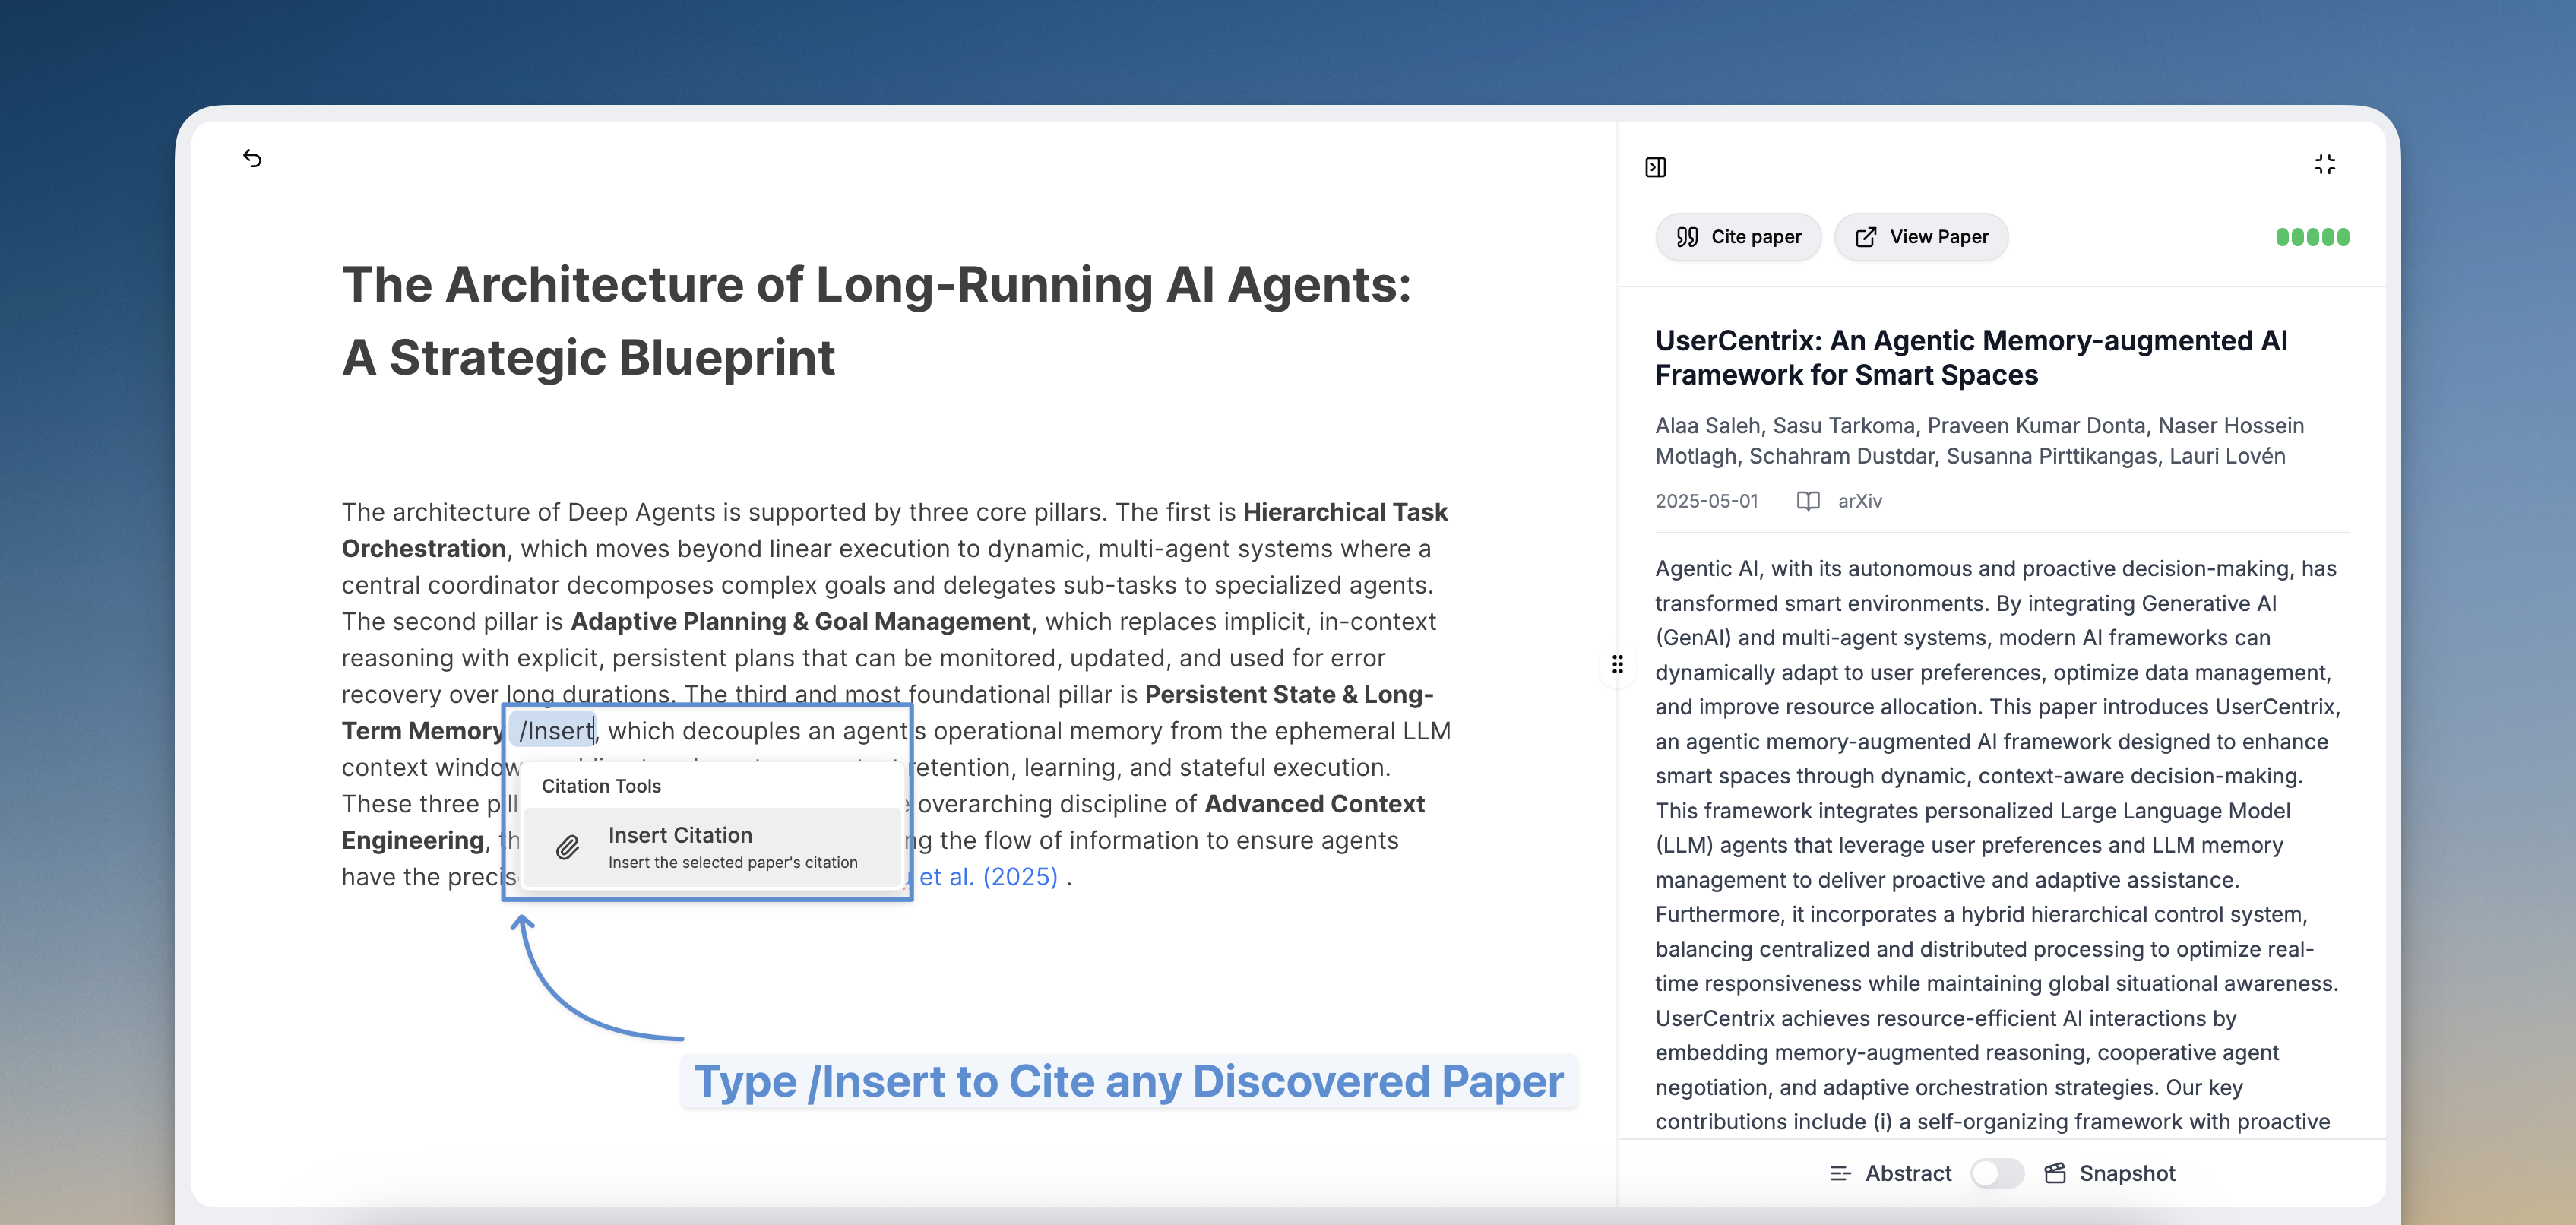Click the quotation marks icon on Cite paper

pos(1687,237)
